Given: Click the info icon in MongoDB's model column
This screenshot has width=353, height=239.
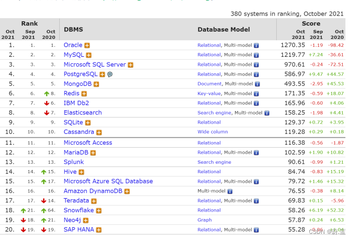Looking at the screenshot, I should click(257, 84).
